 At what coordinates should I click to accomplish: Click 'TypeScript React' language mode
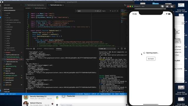pyautogui.click(x=105, y=94)
